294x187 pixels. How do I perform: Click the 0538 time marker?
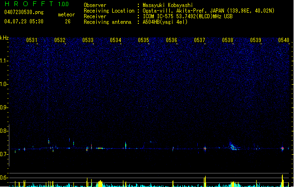click(x=228, y=40)
